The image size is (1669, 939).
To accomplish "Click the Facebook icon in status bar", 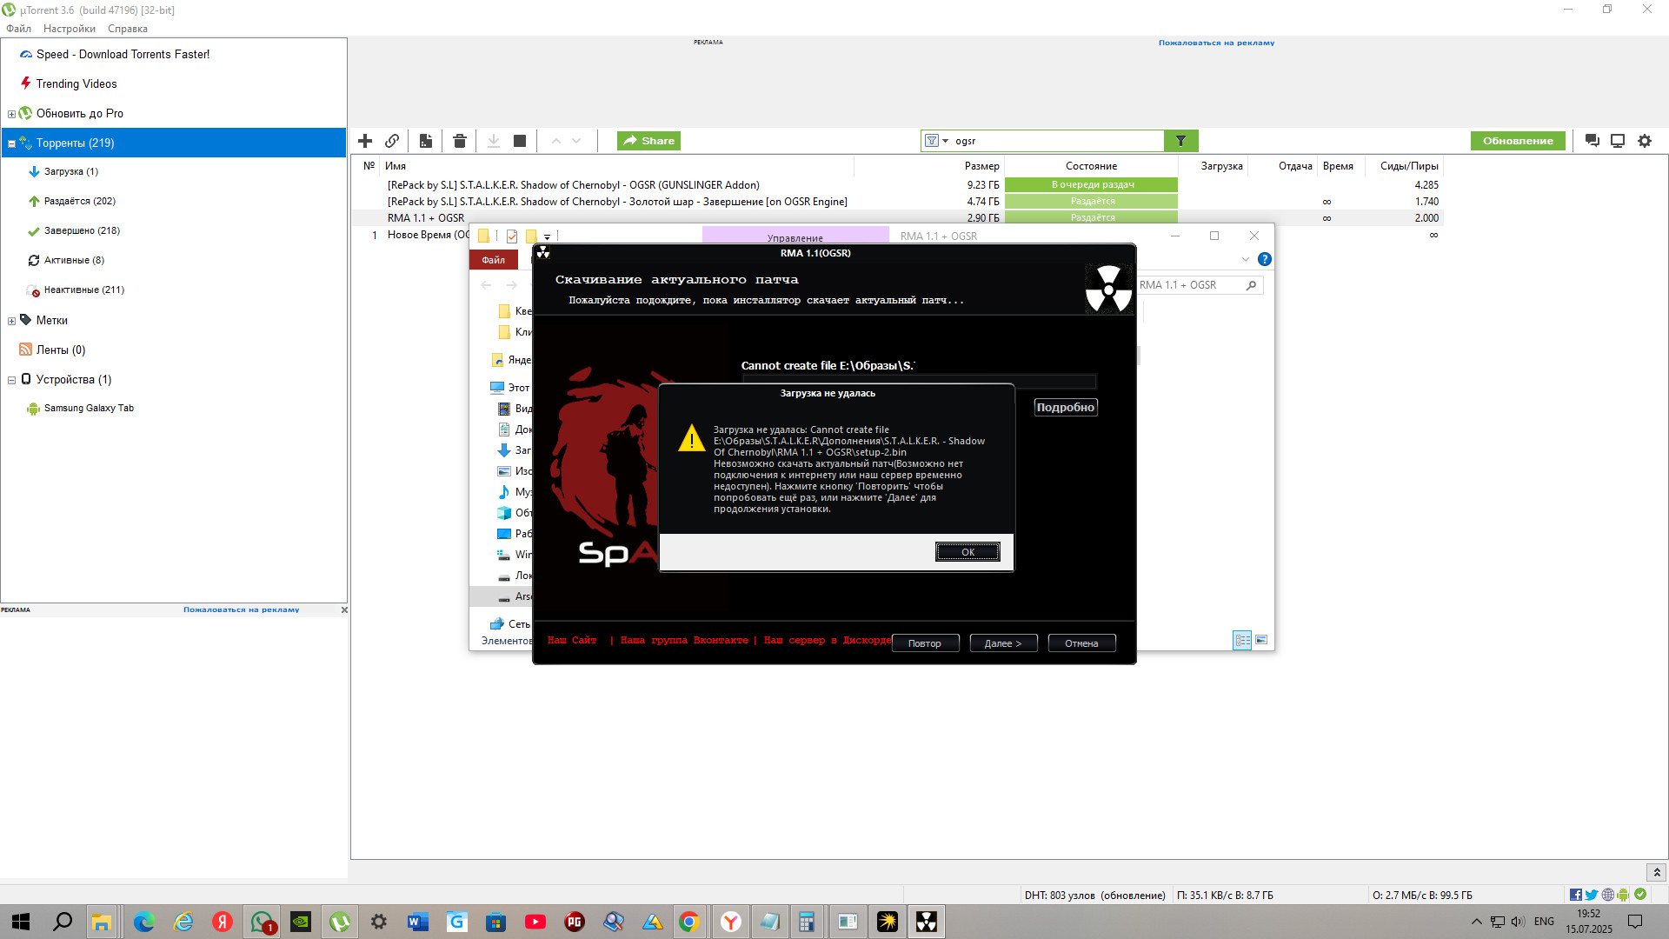I will tap(1576, 895).
